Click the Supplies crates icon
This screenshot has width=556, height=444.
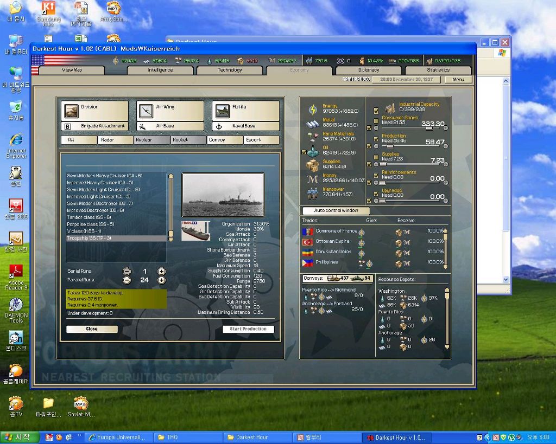(x=313, y=165)
